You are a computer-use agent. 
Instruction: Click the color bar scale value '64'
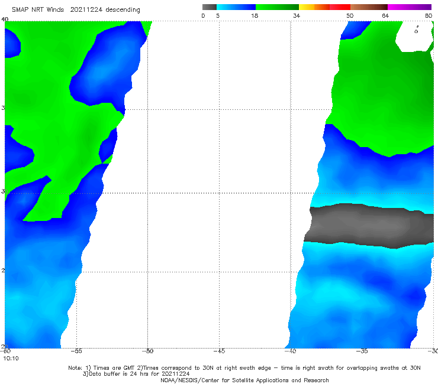click(x=385, y=16)
